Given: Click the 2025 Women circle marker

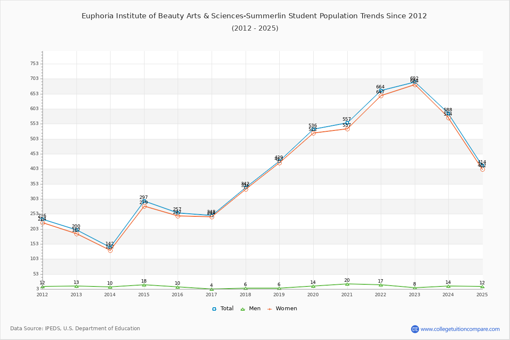Looking at the screenshot, I should coord(482,169).
